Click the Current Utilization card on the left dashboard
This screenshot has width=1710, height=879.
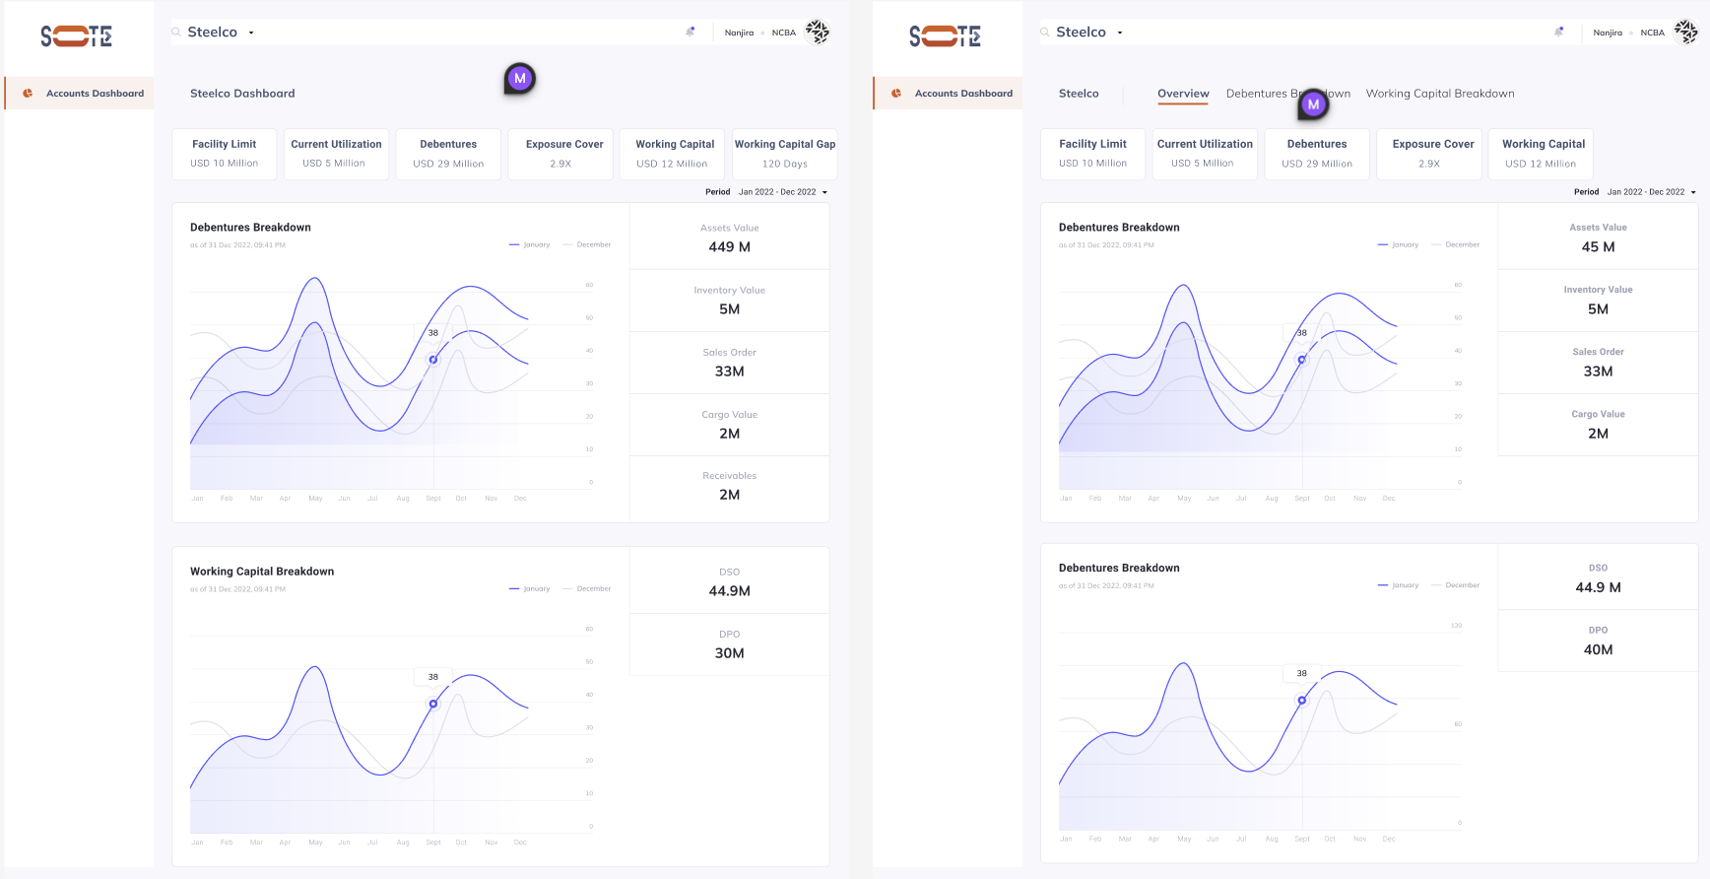[x=336, y=154]
